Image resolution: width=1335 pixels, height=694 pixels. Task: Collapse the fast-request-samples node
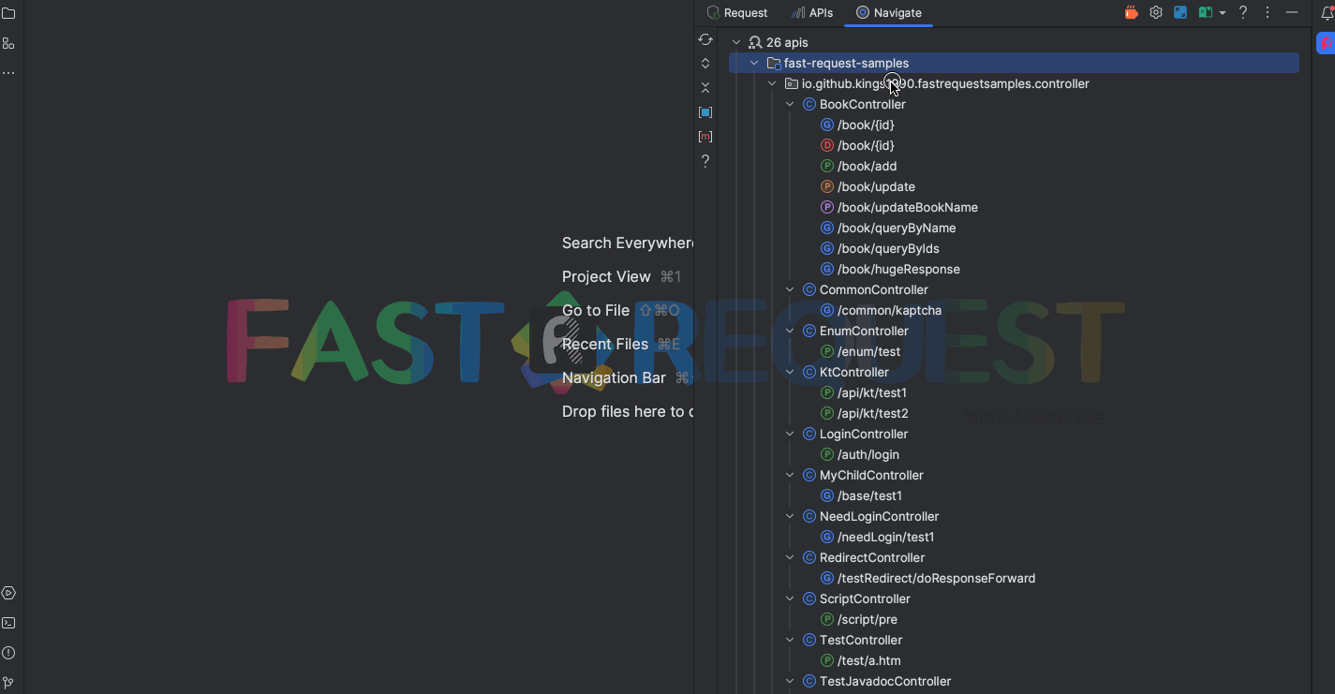[754, 62]
